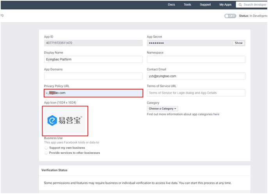Image resolution: width=268 pixels, height=194 pixels.
Task: Click the Display Name input field
Action: pyautogui.click(x=93, y=59)
